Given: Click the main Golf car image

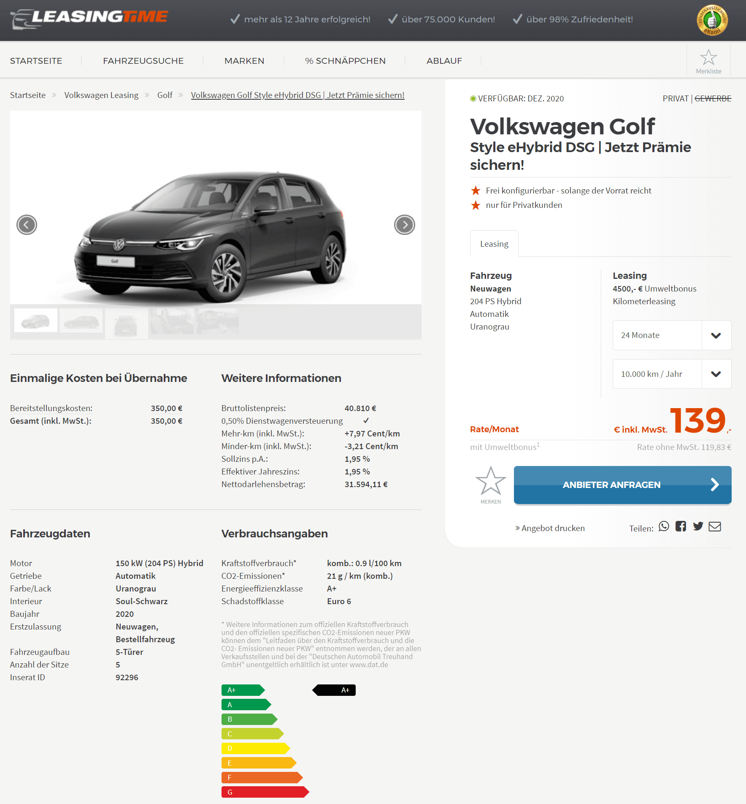Looking at the screenshot, I should (216, 207).
